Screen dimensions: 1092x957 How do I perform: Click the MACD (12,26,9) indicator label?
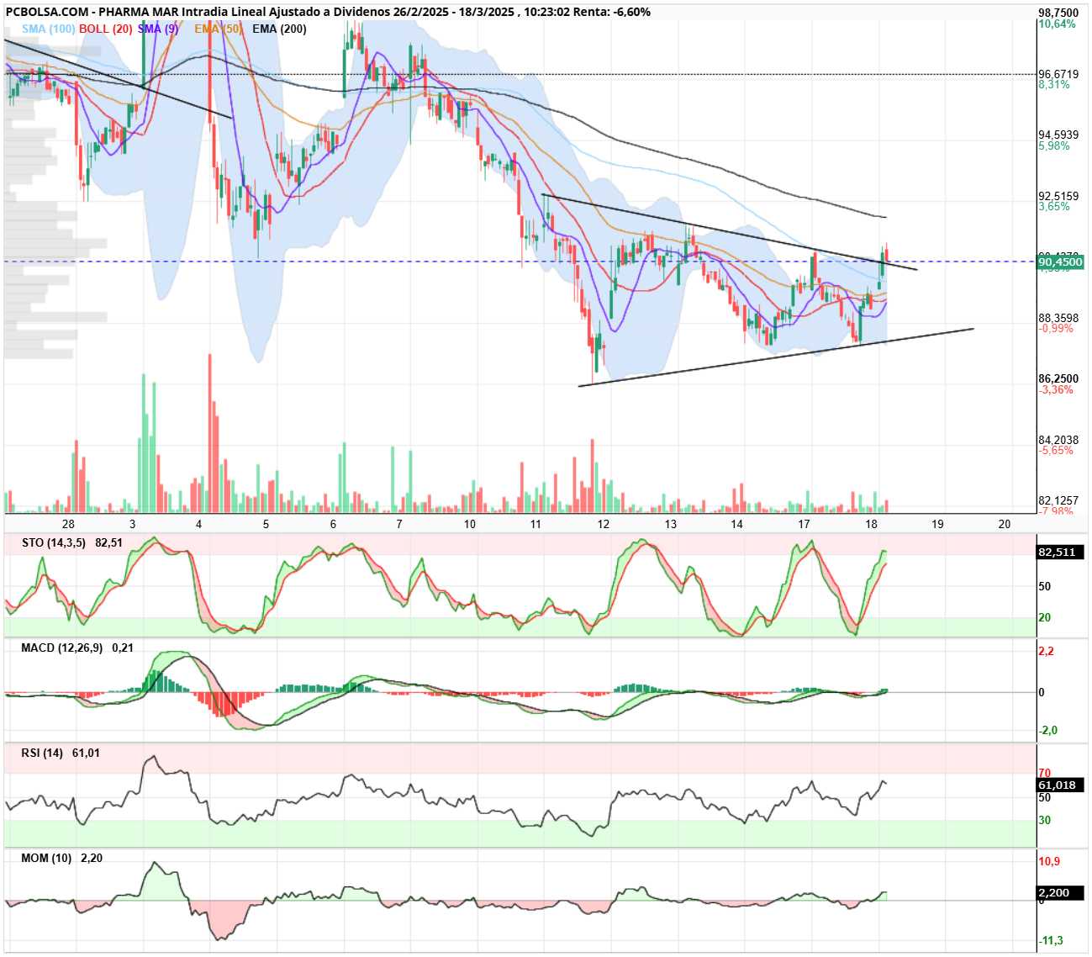[62, 648]
